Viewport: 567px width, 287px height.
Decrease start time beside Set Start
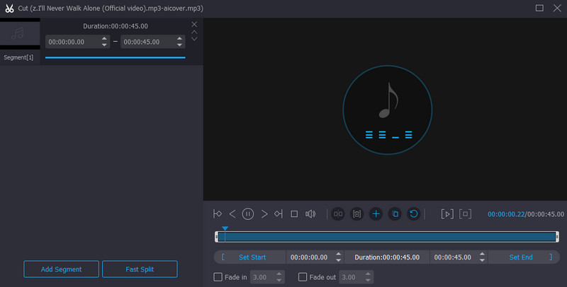pos(338,260)
